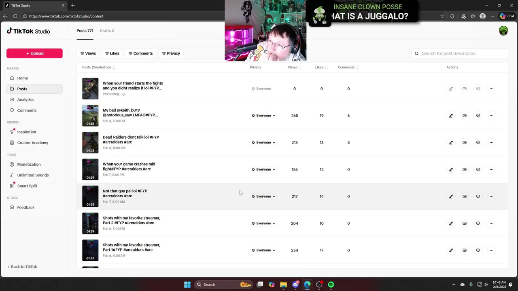Open analytics icon for "Not that guy pal" post
The image size is (518, 291).
pos(465,196)
